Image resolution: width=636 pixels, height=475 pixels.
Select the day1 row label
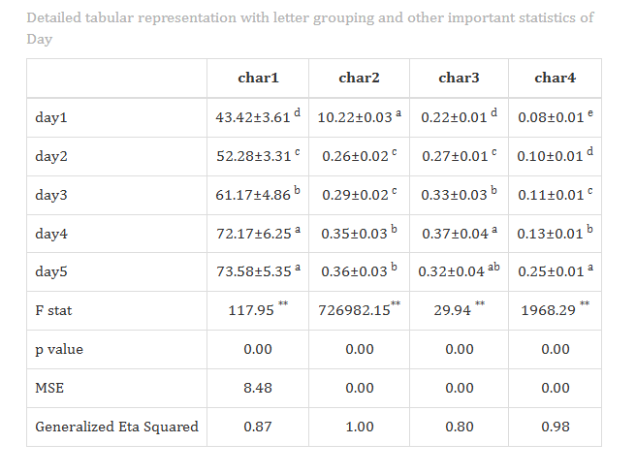51,117
